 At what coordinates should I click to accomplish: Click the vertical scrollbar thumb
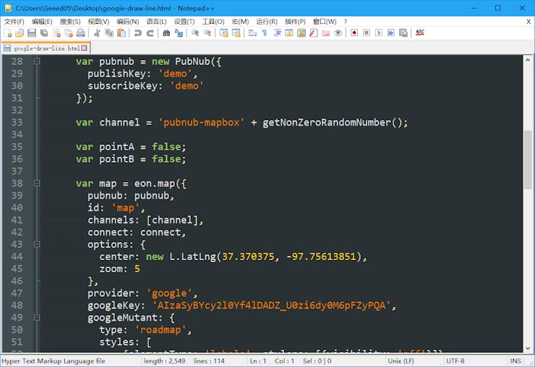point(528,159)
